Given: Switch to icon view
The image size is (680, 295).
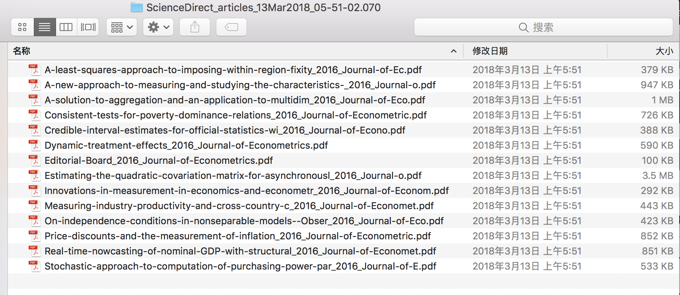Looking at the screenshot, I should pyautogui.click(x=22, y=27).
